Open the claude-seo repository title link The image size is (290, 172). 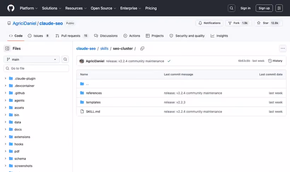click(51, 23)
